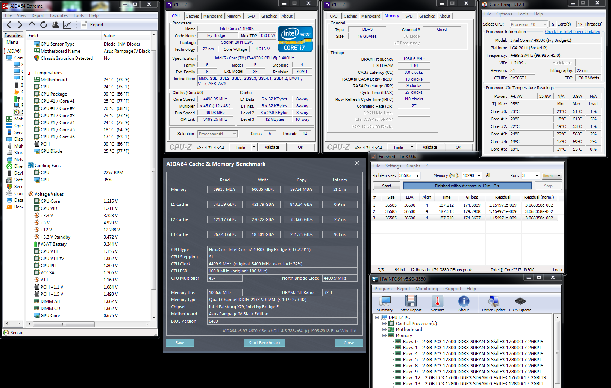Switch to Graphics tab in right CPU-Z

(427, 16)
